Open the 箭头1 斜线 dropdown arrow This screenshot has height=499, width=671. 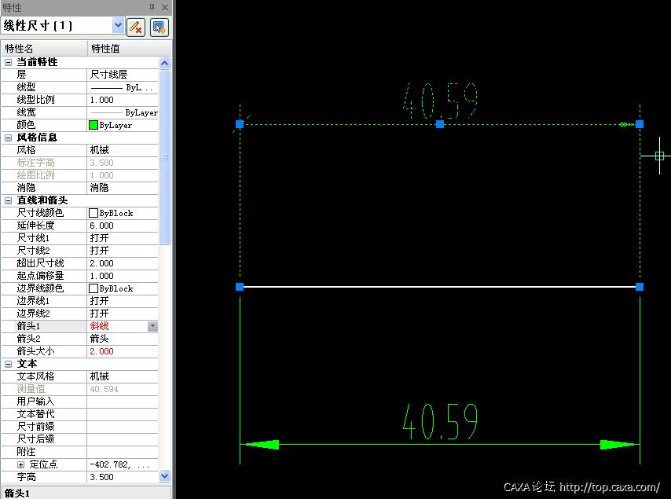[152, 326]
